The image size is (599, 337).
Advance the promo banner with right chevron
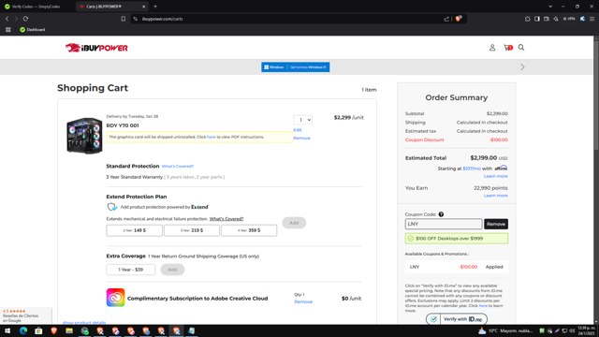click(x=522, y=67)
